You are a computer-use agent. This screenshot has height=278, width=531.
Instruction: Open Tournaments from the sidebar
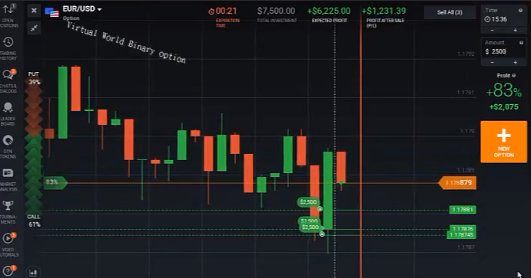pyautogui.click(x=8, y=212)
